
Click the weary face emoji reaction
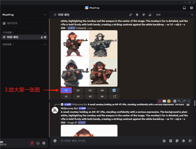[169, 101]
